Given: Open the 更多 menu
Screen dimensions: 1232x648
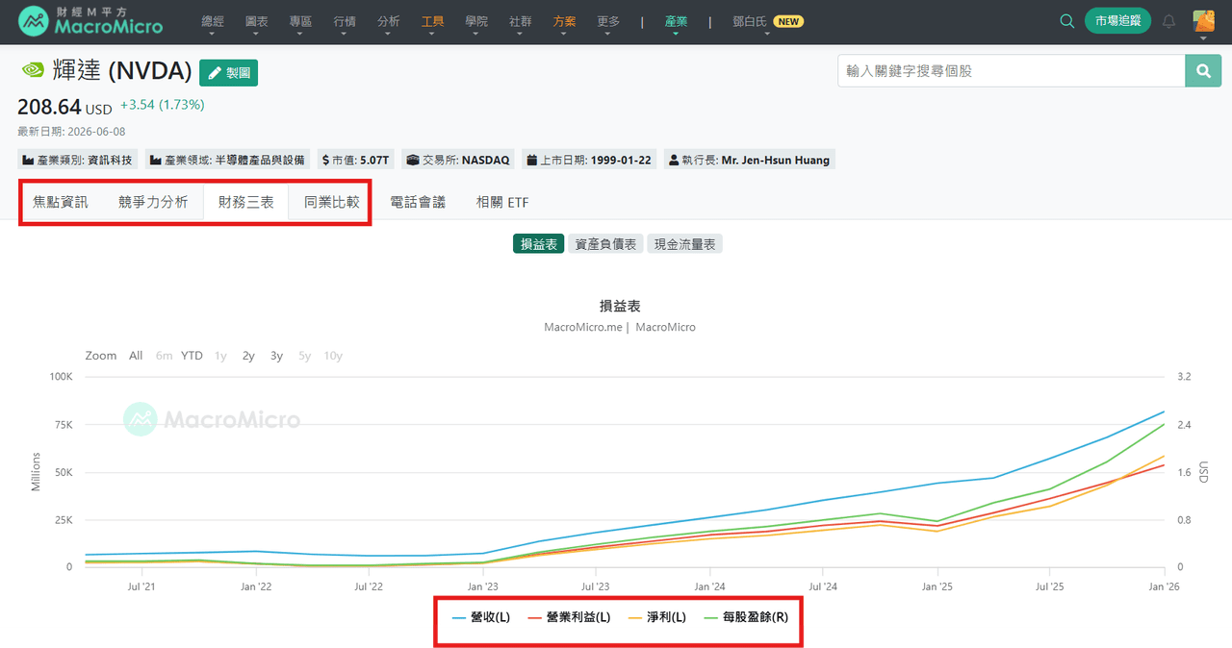Looking at the screenshot, I should [608, 21].
